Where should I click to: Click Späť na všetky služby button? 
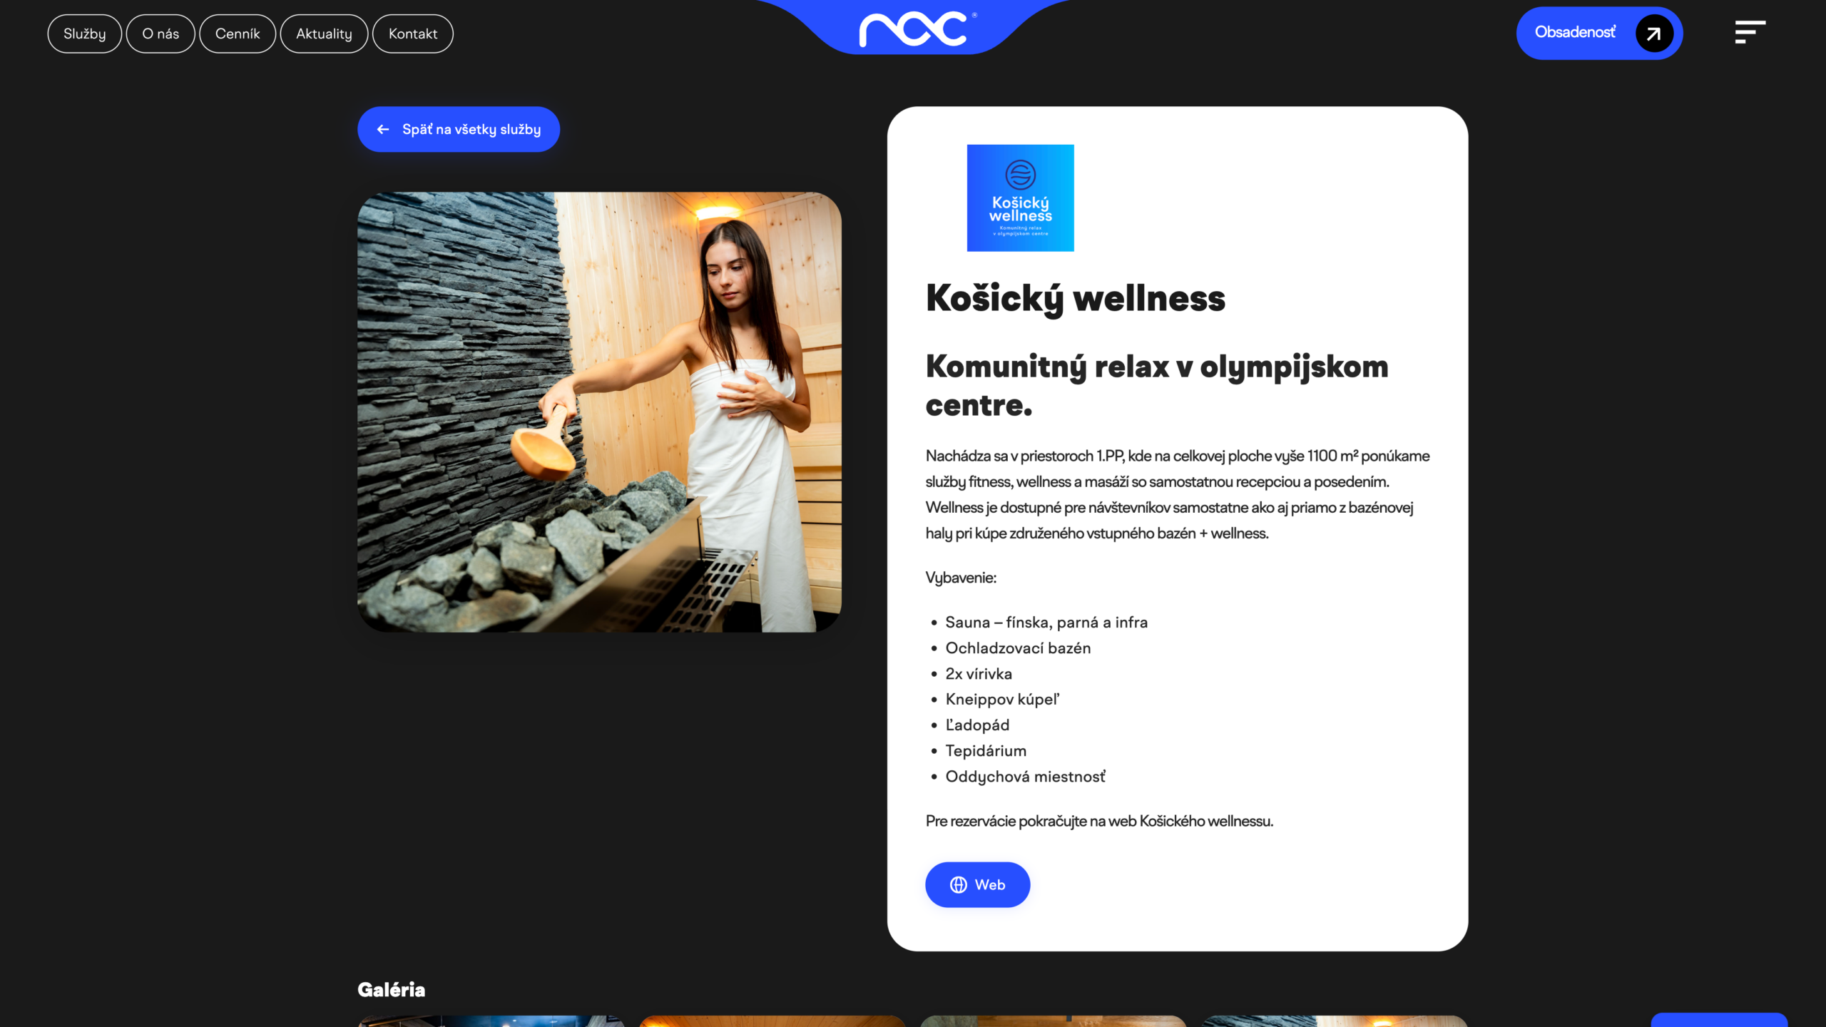coord(459,129)
